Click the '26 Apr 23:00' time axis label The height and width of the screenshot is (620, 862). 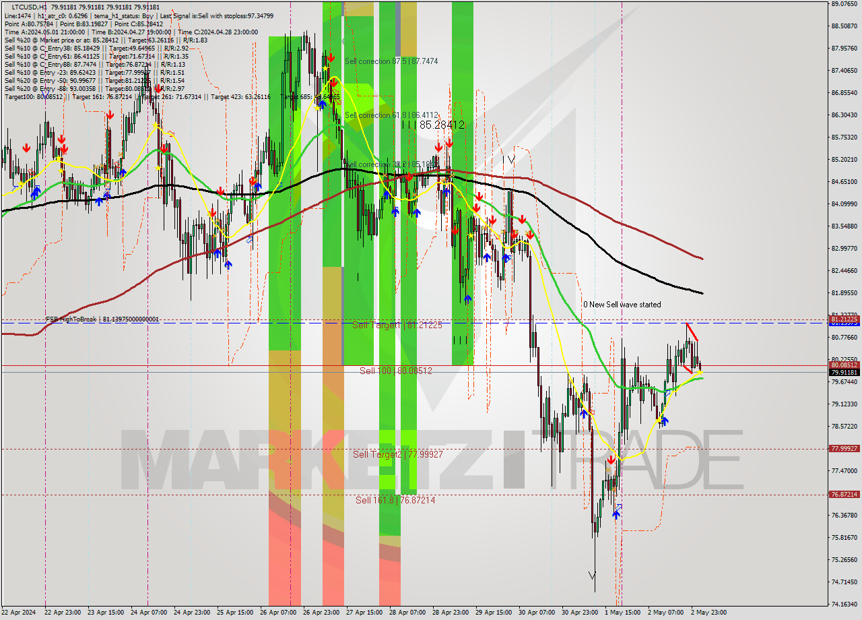click(322, 613)
